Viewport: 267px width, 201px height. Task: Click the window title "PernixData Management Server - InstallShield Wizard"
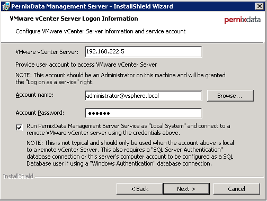(x=92, y=6)
